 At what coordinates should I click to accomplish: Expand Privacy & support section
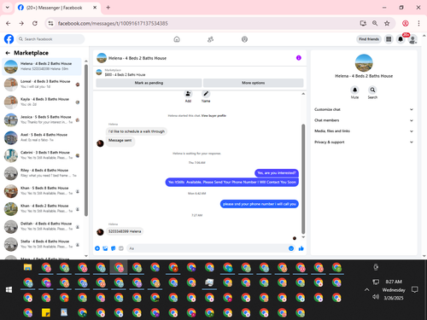(364, 142)
